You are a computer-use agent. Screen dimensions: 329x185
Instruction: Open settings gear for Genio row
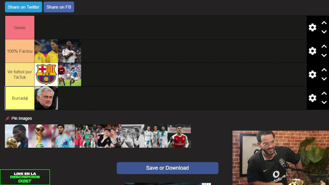click(312, 27)
